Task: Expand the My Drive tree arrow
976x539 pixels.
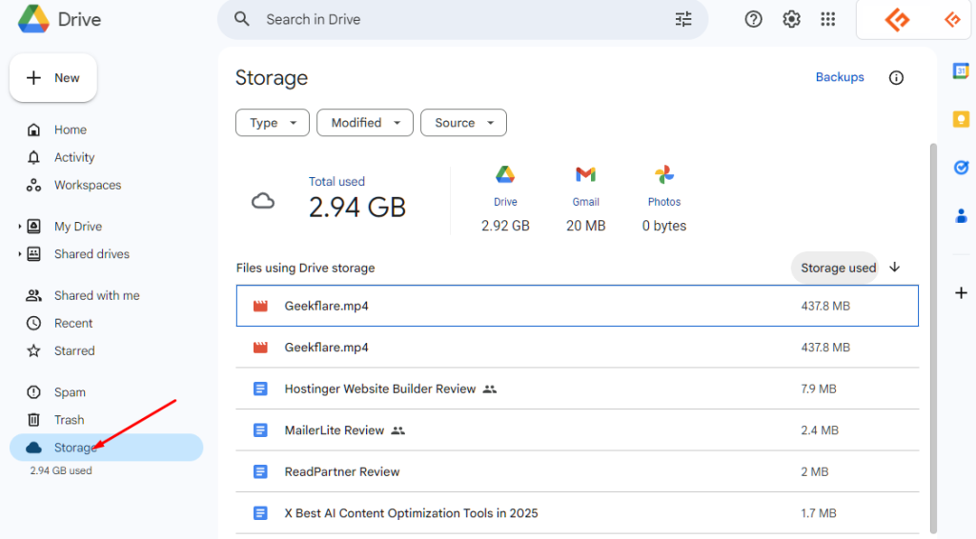Action: (19, 227)
